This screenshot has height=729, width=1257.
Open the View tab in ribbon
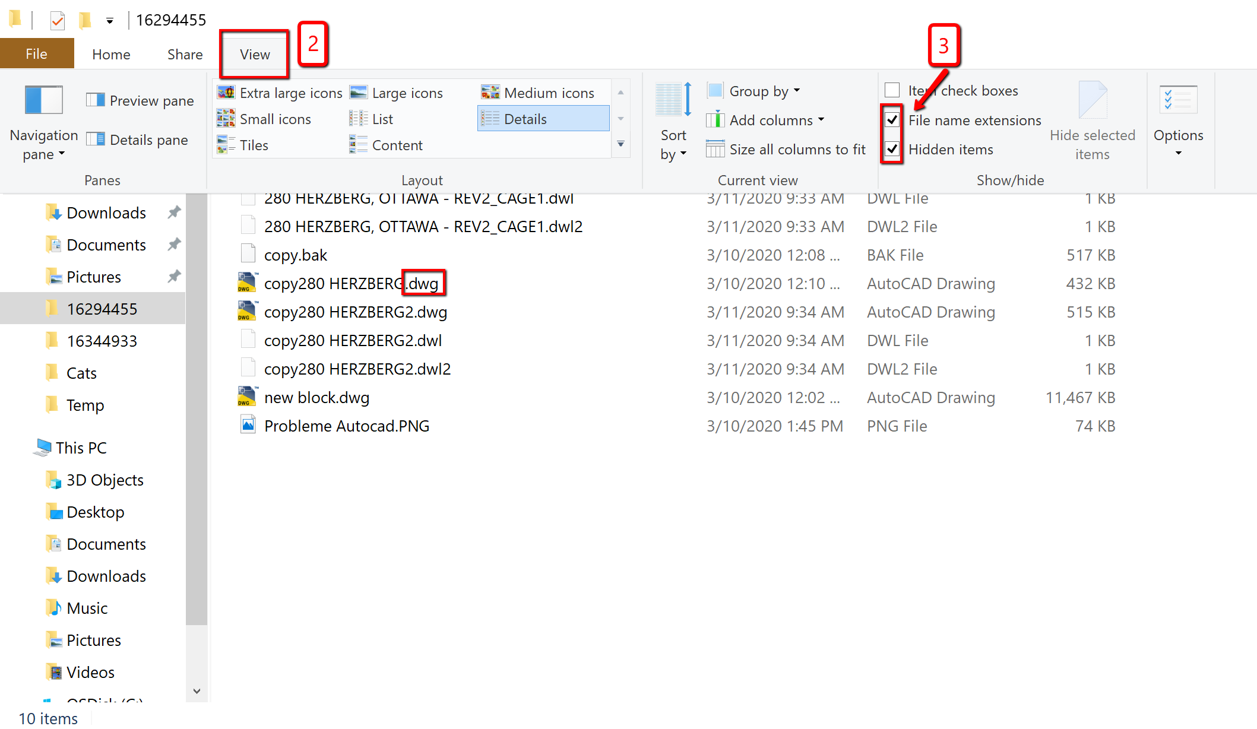pos(252,54)
